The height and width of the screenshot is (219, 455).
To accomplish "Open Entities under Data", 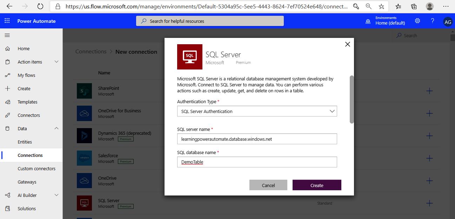I will [x=25, y=142].
